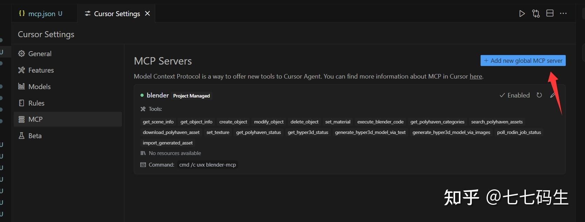Open the More Actions ellipsis menu
This screenshot has height=222, width=585.
click(563, 13)
